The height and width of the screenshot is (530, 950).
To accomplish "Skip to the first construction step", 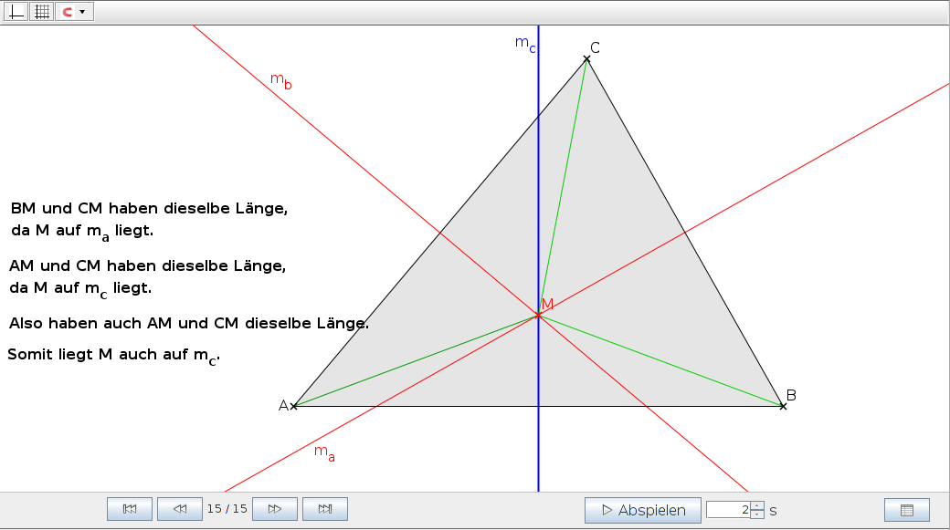I will (129, 509).
